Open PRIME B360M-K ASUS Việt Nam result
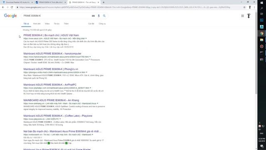 point(51,35)
